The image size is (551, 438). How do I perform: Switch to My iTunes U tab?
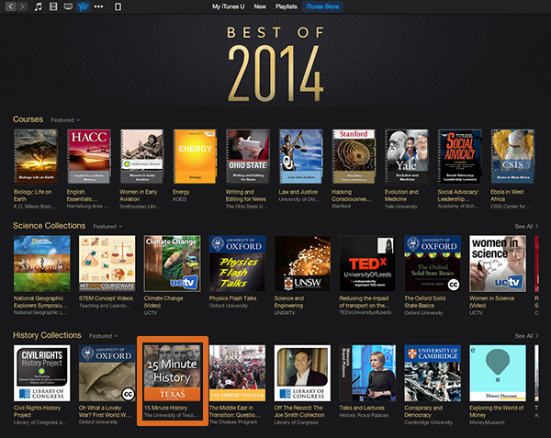228,6
